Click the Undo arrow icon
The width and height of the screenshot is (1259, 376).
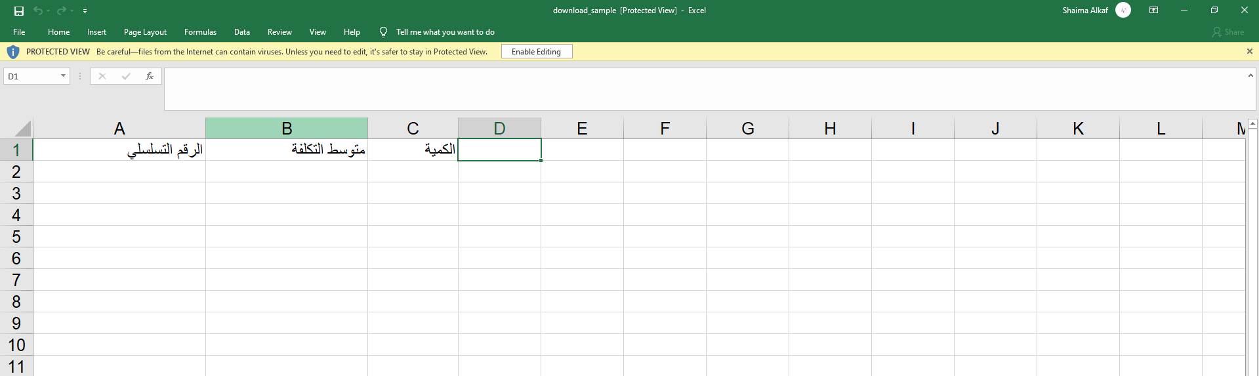(38, 10)
